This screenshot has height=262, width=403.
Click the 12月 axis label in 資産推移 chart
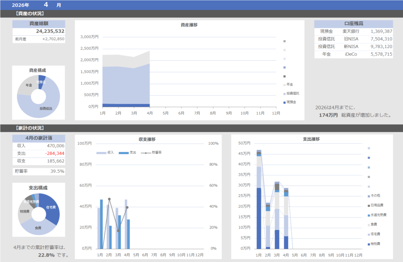click(x=276, y=113)
